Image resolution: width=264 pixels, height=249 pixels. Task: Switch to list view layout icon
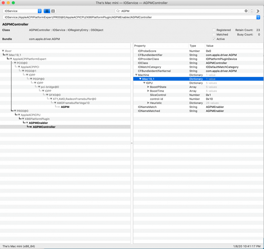[47, 11]
